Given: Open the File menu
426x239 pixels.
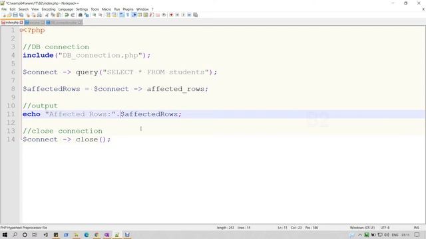Looking at the screenshot, I should click(4, 9).
